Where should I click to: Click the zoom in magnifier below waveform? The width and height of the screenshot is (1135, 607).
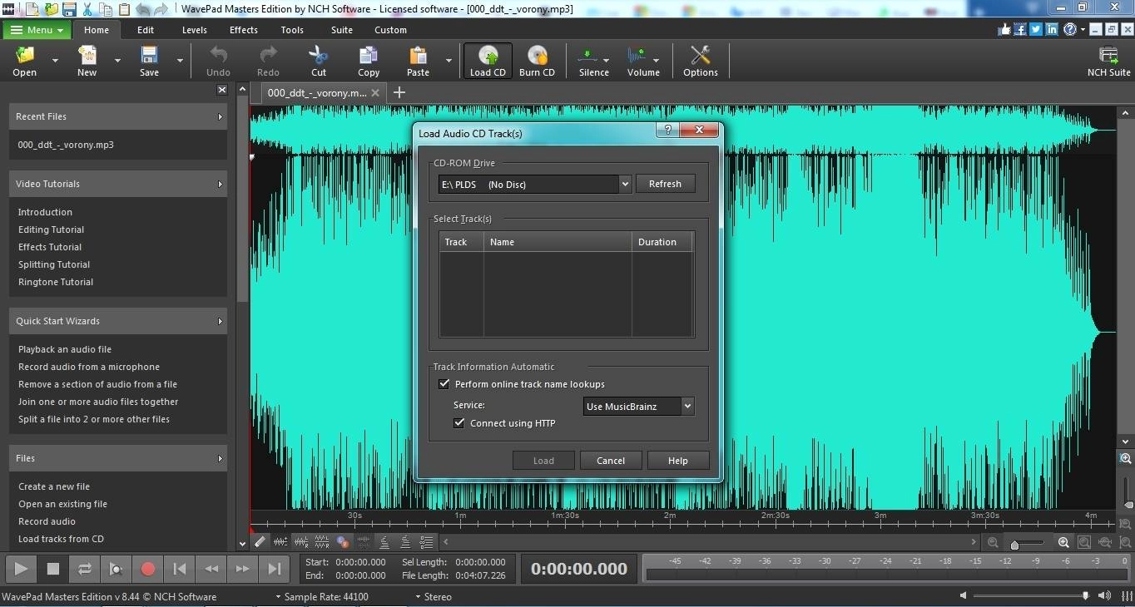coord(1063,542)
